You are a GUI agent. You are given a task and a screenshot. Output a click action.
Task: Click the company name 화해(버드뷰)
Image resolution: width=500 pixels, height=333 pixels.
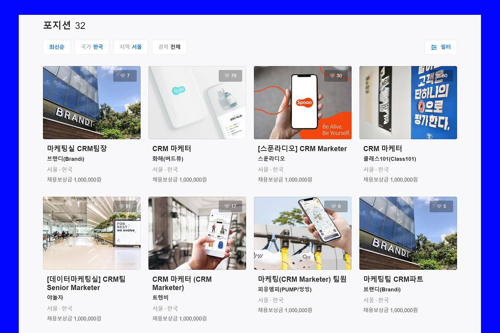[x=168, y=159]
